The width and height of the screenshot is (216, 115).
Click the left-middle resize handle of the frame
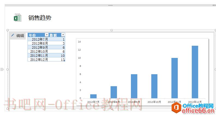tap(8, 69)
